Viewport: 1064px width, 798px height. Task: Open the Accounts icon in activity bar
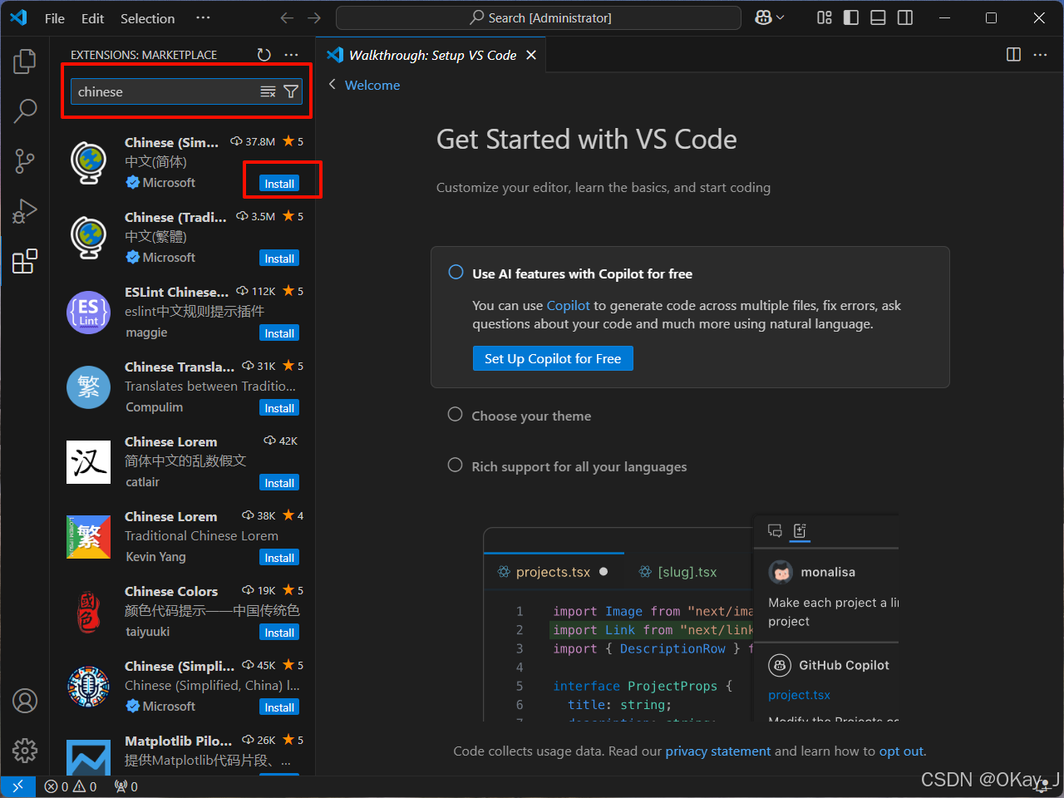(x=25, y=701)
